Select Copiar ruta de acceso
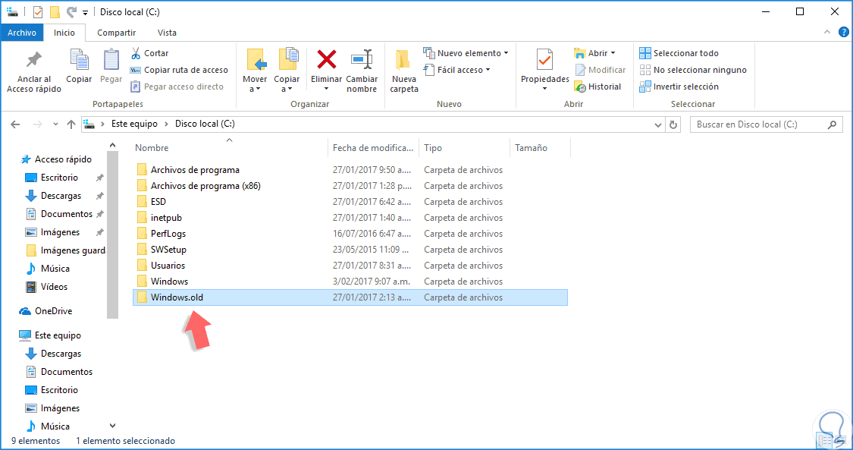Image resolution: width=853 pixels, height=450 pixels. (x=179, y=70)
